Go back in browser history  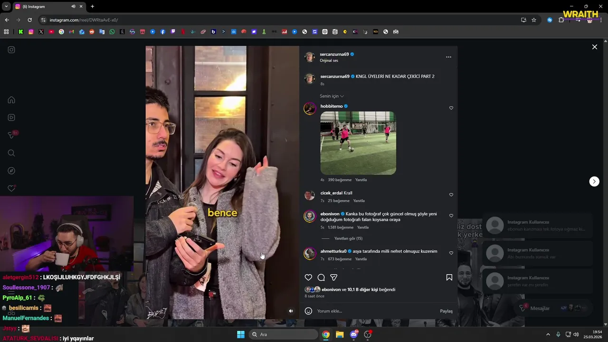tap(7, 20)
